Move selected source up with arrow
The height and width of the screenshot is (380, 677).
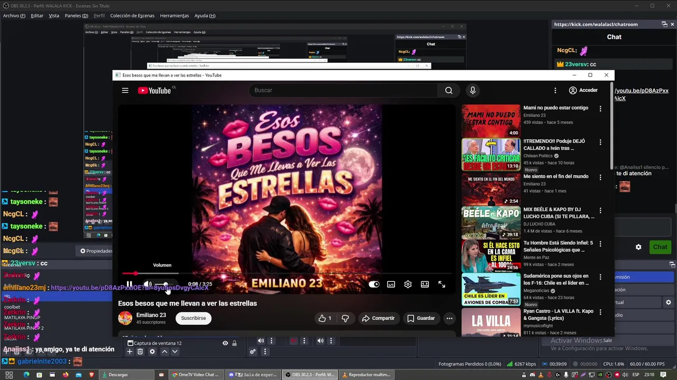[x=164, y=352]
